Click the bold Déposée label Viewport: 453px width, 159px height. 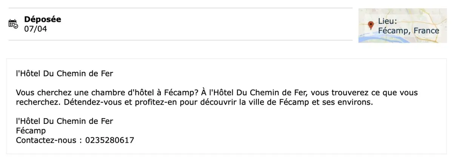(x=43, y=19)
